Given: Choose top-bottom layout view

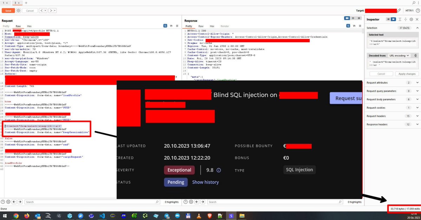Looking at the screenshot, I should 353,18.
